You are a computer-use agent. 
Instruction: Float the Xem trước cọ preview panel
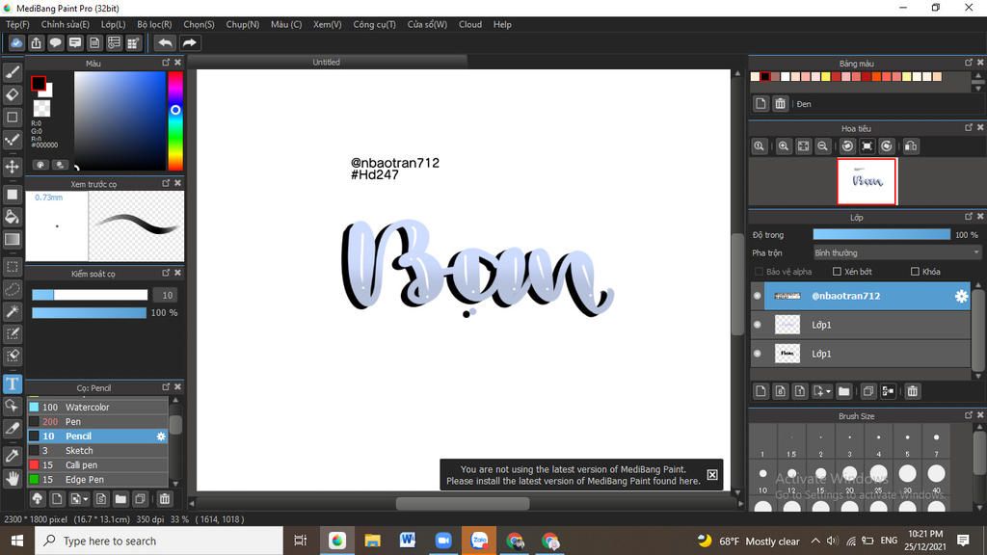coord(166,184)
